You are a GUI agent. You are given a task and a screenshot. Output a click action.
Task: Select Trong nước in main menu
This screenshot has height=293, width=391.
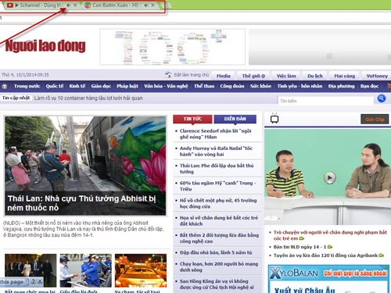click(x=27, y=86)
